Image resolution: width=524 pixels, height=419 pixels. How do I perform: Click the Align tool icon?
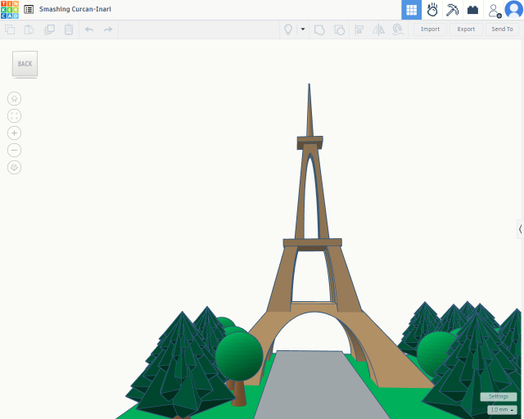[x=359, y=29]
